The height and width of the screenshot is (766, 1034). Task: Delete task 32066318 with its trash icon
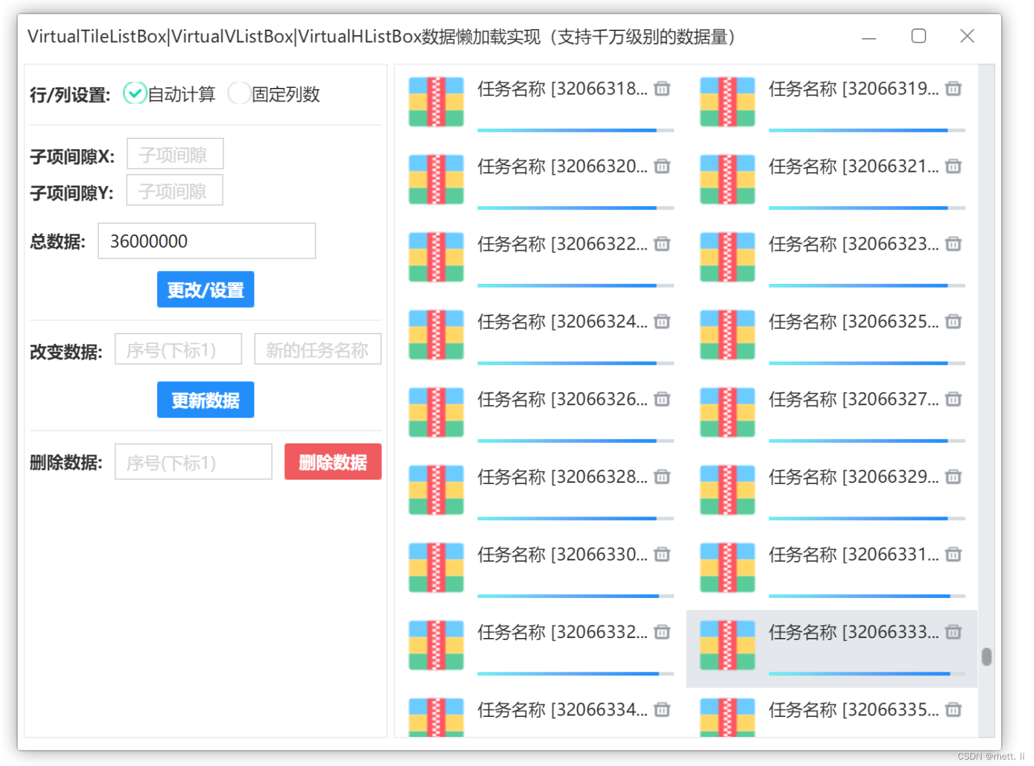pyautogui.click(x=662, y=89)
